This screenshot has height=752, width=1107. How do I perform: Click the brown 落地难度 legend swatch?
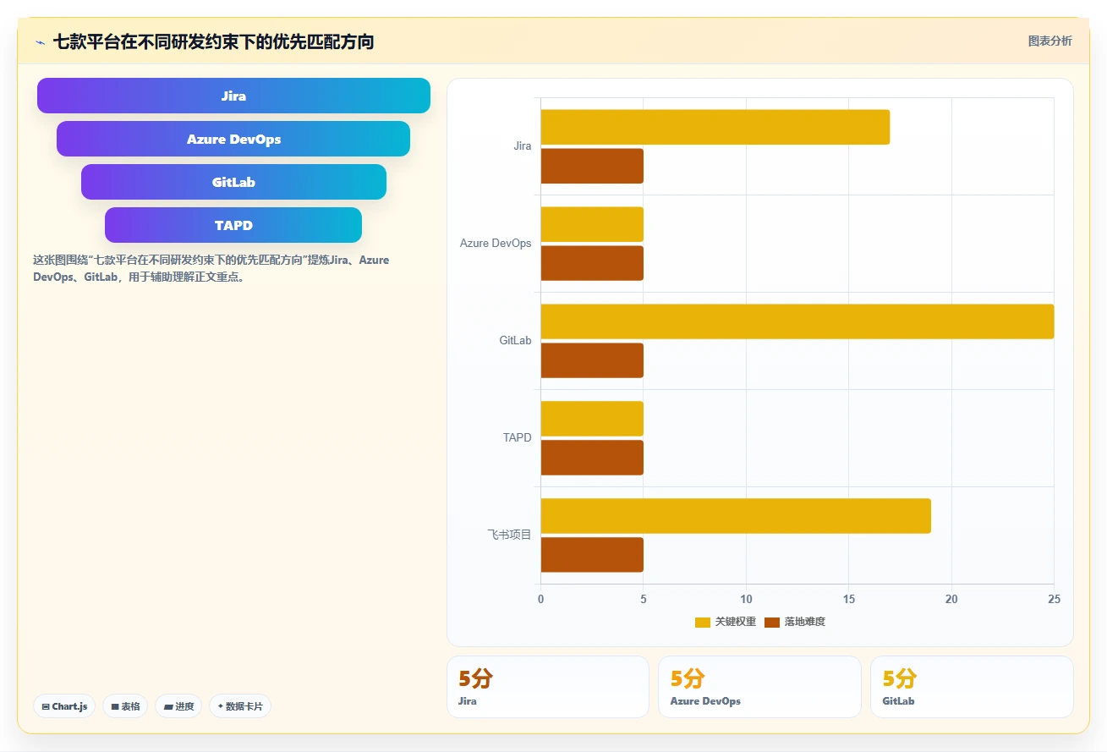pyautogui.click(x=772, y=623)
